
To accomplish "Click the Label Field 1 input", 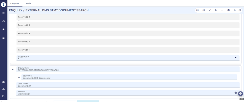I will [128, 85].
